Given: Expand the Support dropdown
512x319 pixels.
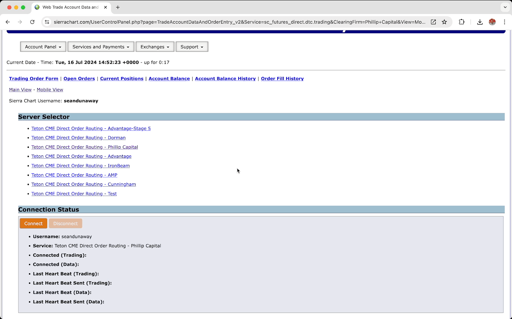Looking at the screenshot, I should tap(192, 47).
